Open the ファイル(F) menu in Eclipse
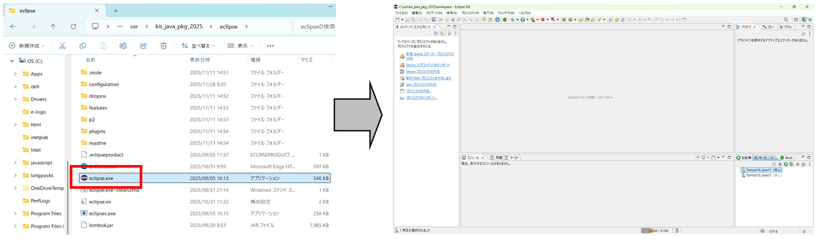Screen dimensions: 817x239 tap(401, 12)
